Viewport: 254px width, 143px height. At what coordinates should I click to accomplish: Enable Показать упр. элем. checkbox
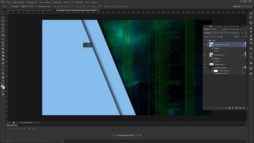coord(37,6)
